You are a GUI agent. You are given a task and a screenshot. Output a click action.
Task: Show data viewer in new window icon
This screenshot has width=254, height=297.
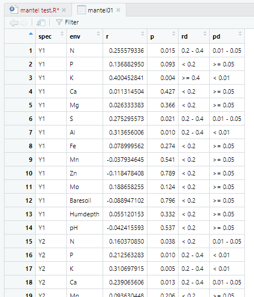(x=41, y=23)
